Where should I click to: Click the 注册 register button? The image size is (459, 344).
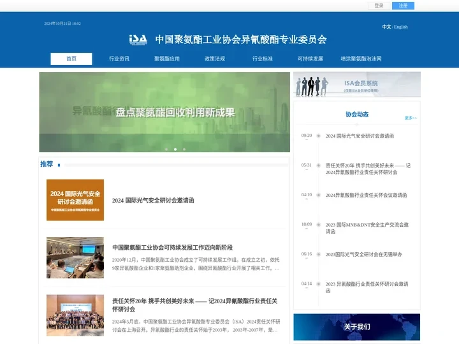point(403,6)
